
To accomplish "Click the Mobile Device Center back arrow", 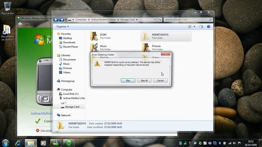I will (20, 24).
